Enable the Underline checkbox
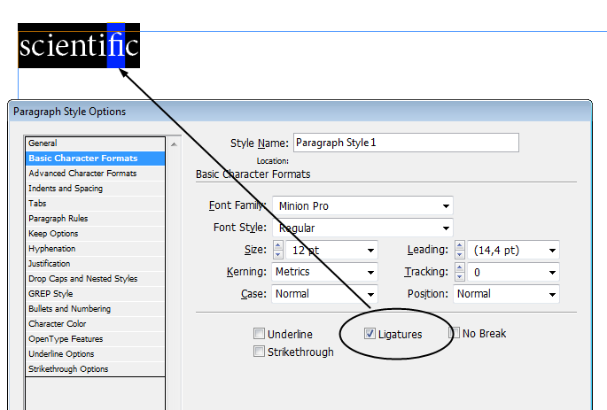 [259, 334]
